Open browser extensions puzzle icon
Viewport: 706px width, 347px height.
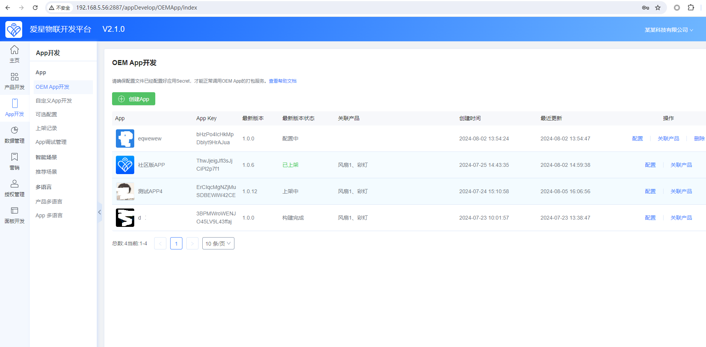click(x=691, y=8)
